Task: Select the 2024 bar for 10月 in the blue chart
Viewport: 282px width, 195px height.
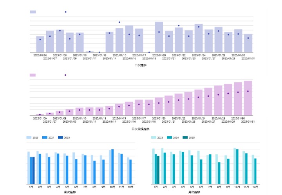Action: pyautogui.click(x=113, y=166)
